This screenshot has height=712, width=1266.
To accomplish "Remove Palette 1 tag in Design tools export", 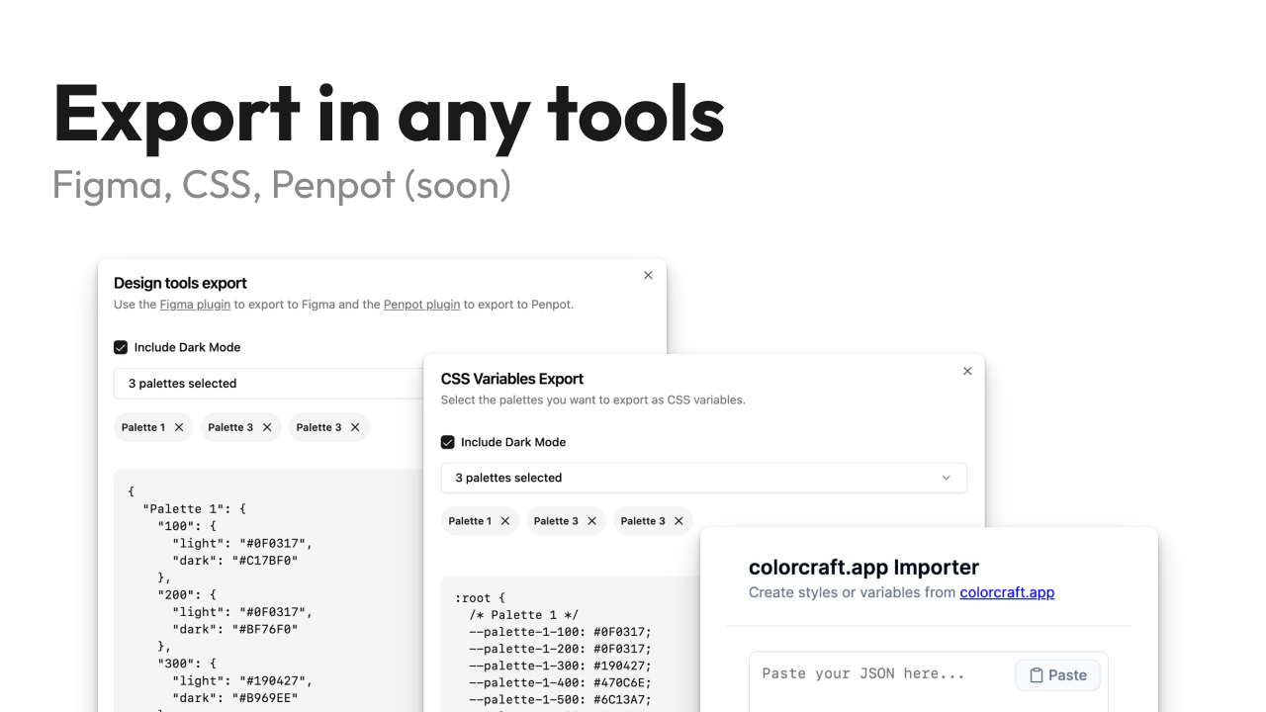I will (179, 427).
